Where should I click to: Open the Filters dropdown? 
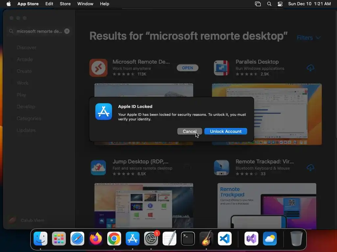[309, 38]
